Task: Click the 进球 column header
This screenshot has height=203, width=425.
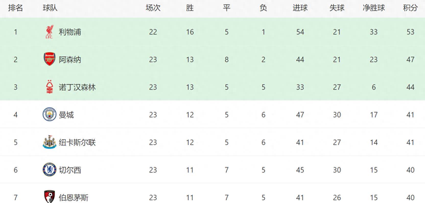Action: [300, 8]
